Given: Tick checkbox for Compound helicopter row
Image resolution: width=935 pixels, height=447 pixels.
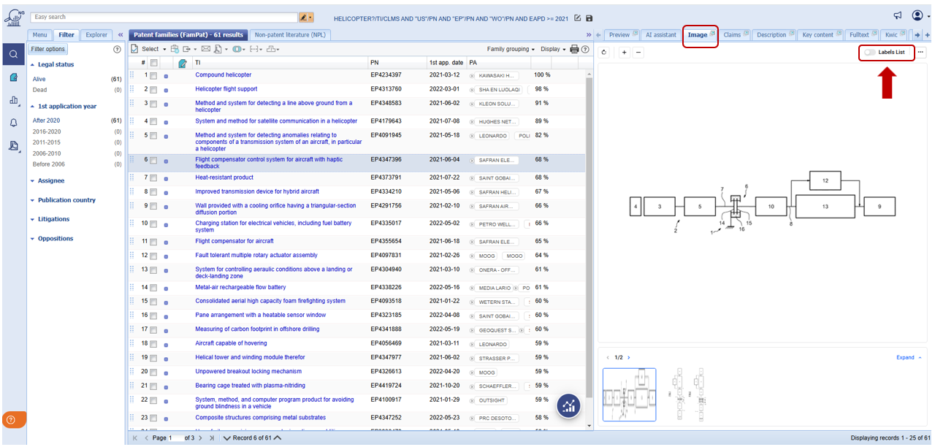Looking at the screenshot, I should 153,75.
